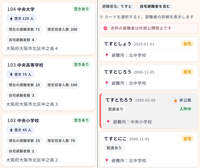Viewport: 200px width, 168px height.
Task: Click address 大阪府大阪市北区中之島 2
Action: [32, 160]
